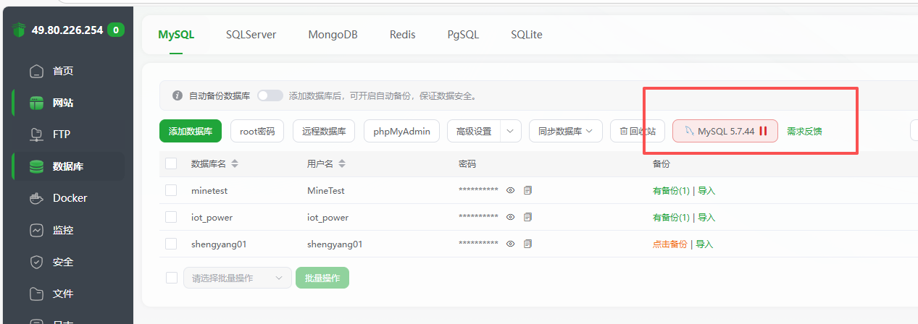The width and height of the screenshot is (918, 324).
Task: Switch to the SQLite tab
Action: click(526, 34)
